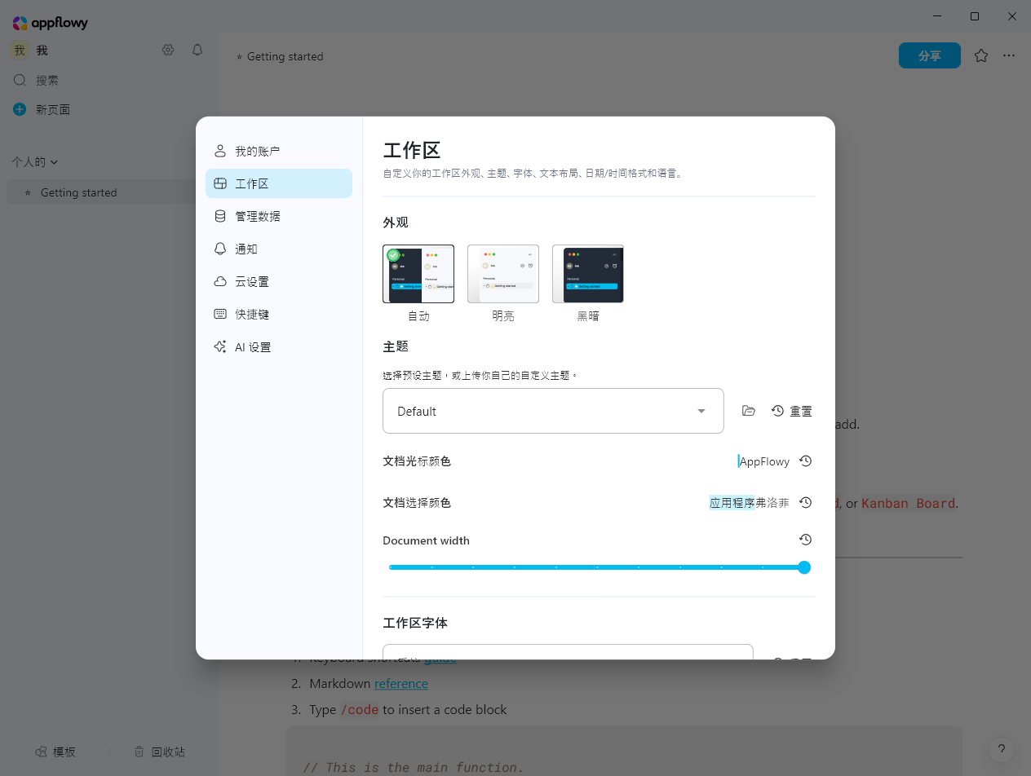Open more options three-dot menu
The image size is (1031, 776).
(1009, 55)
